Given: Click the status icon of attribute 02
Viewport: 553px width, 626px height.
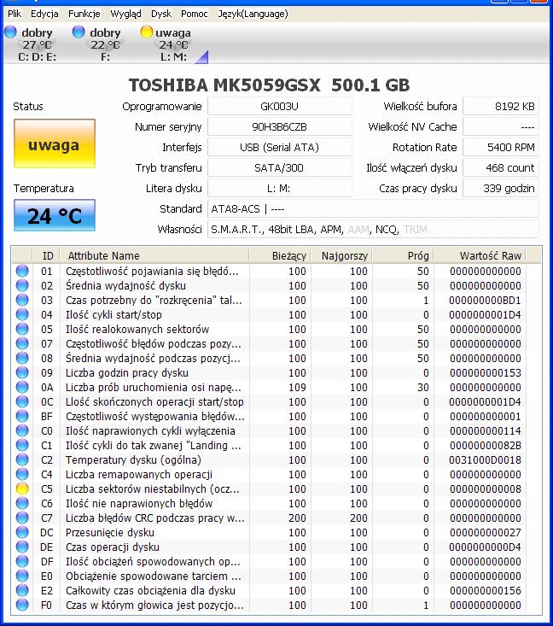Looking at the screenshot, I should [x=22, y=285].
